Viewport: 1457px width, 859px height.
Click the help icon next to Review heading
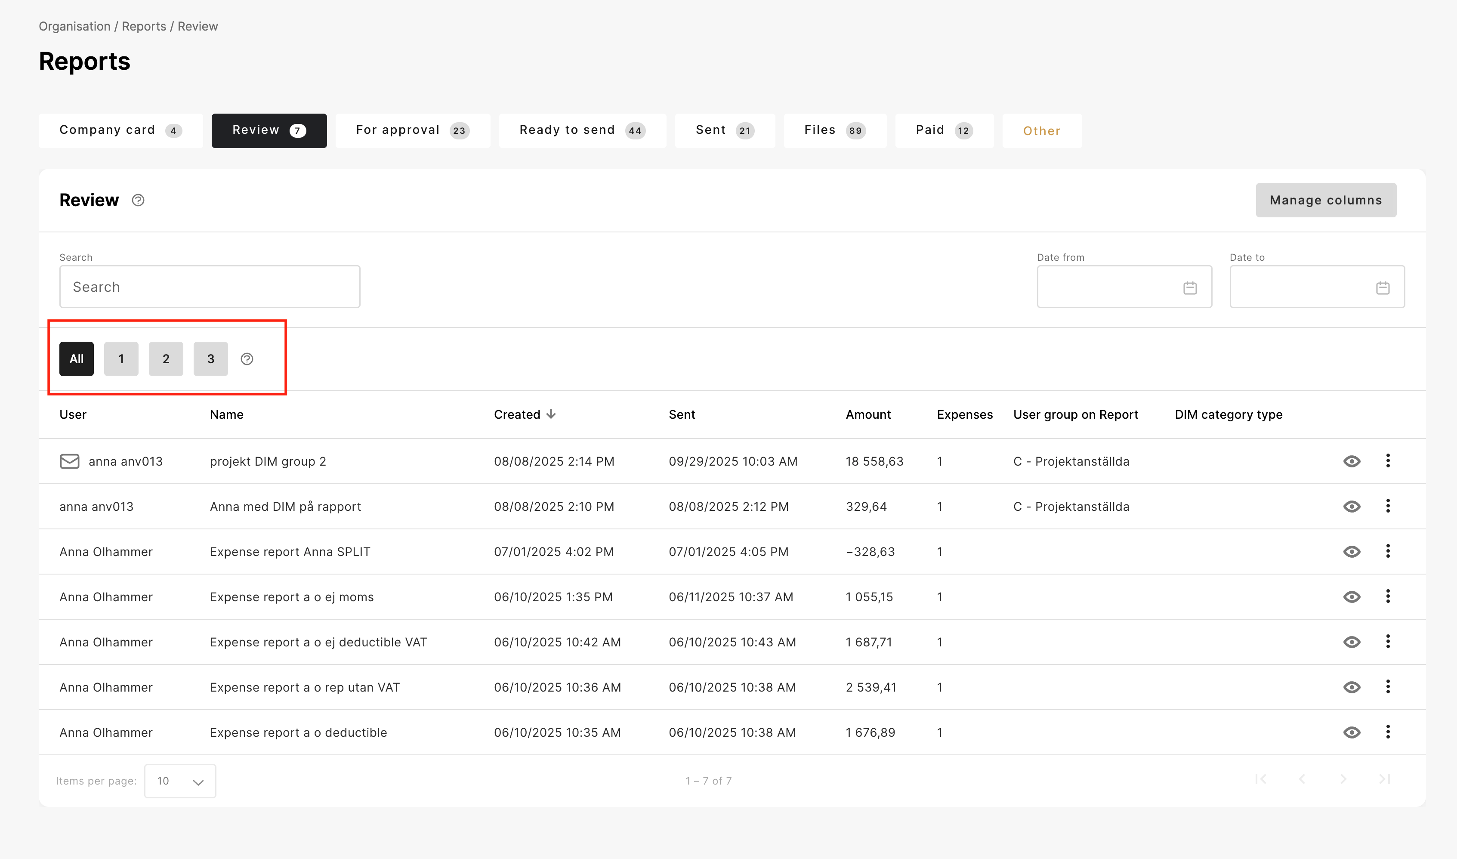[x=138, y=200]
